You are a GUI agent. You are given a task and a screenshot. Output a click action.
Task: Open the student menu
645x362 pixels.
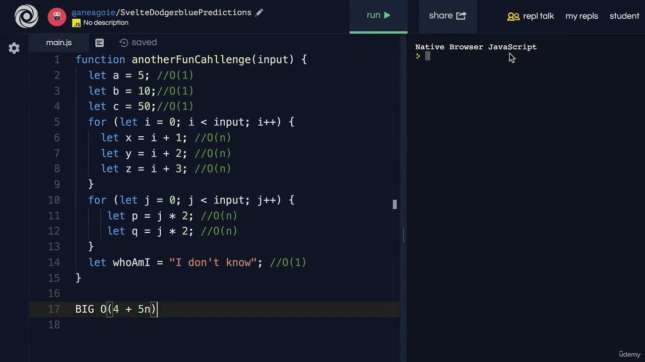(x=624, y=16)
